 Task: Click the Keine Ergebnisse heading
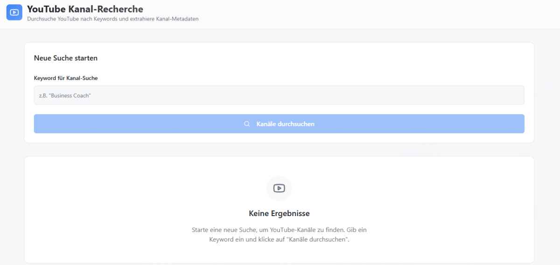(279, 213)
